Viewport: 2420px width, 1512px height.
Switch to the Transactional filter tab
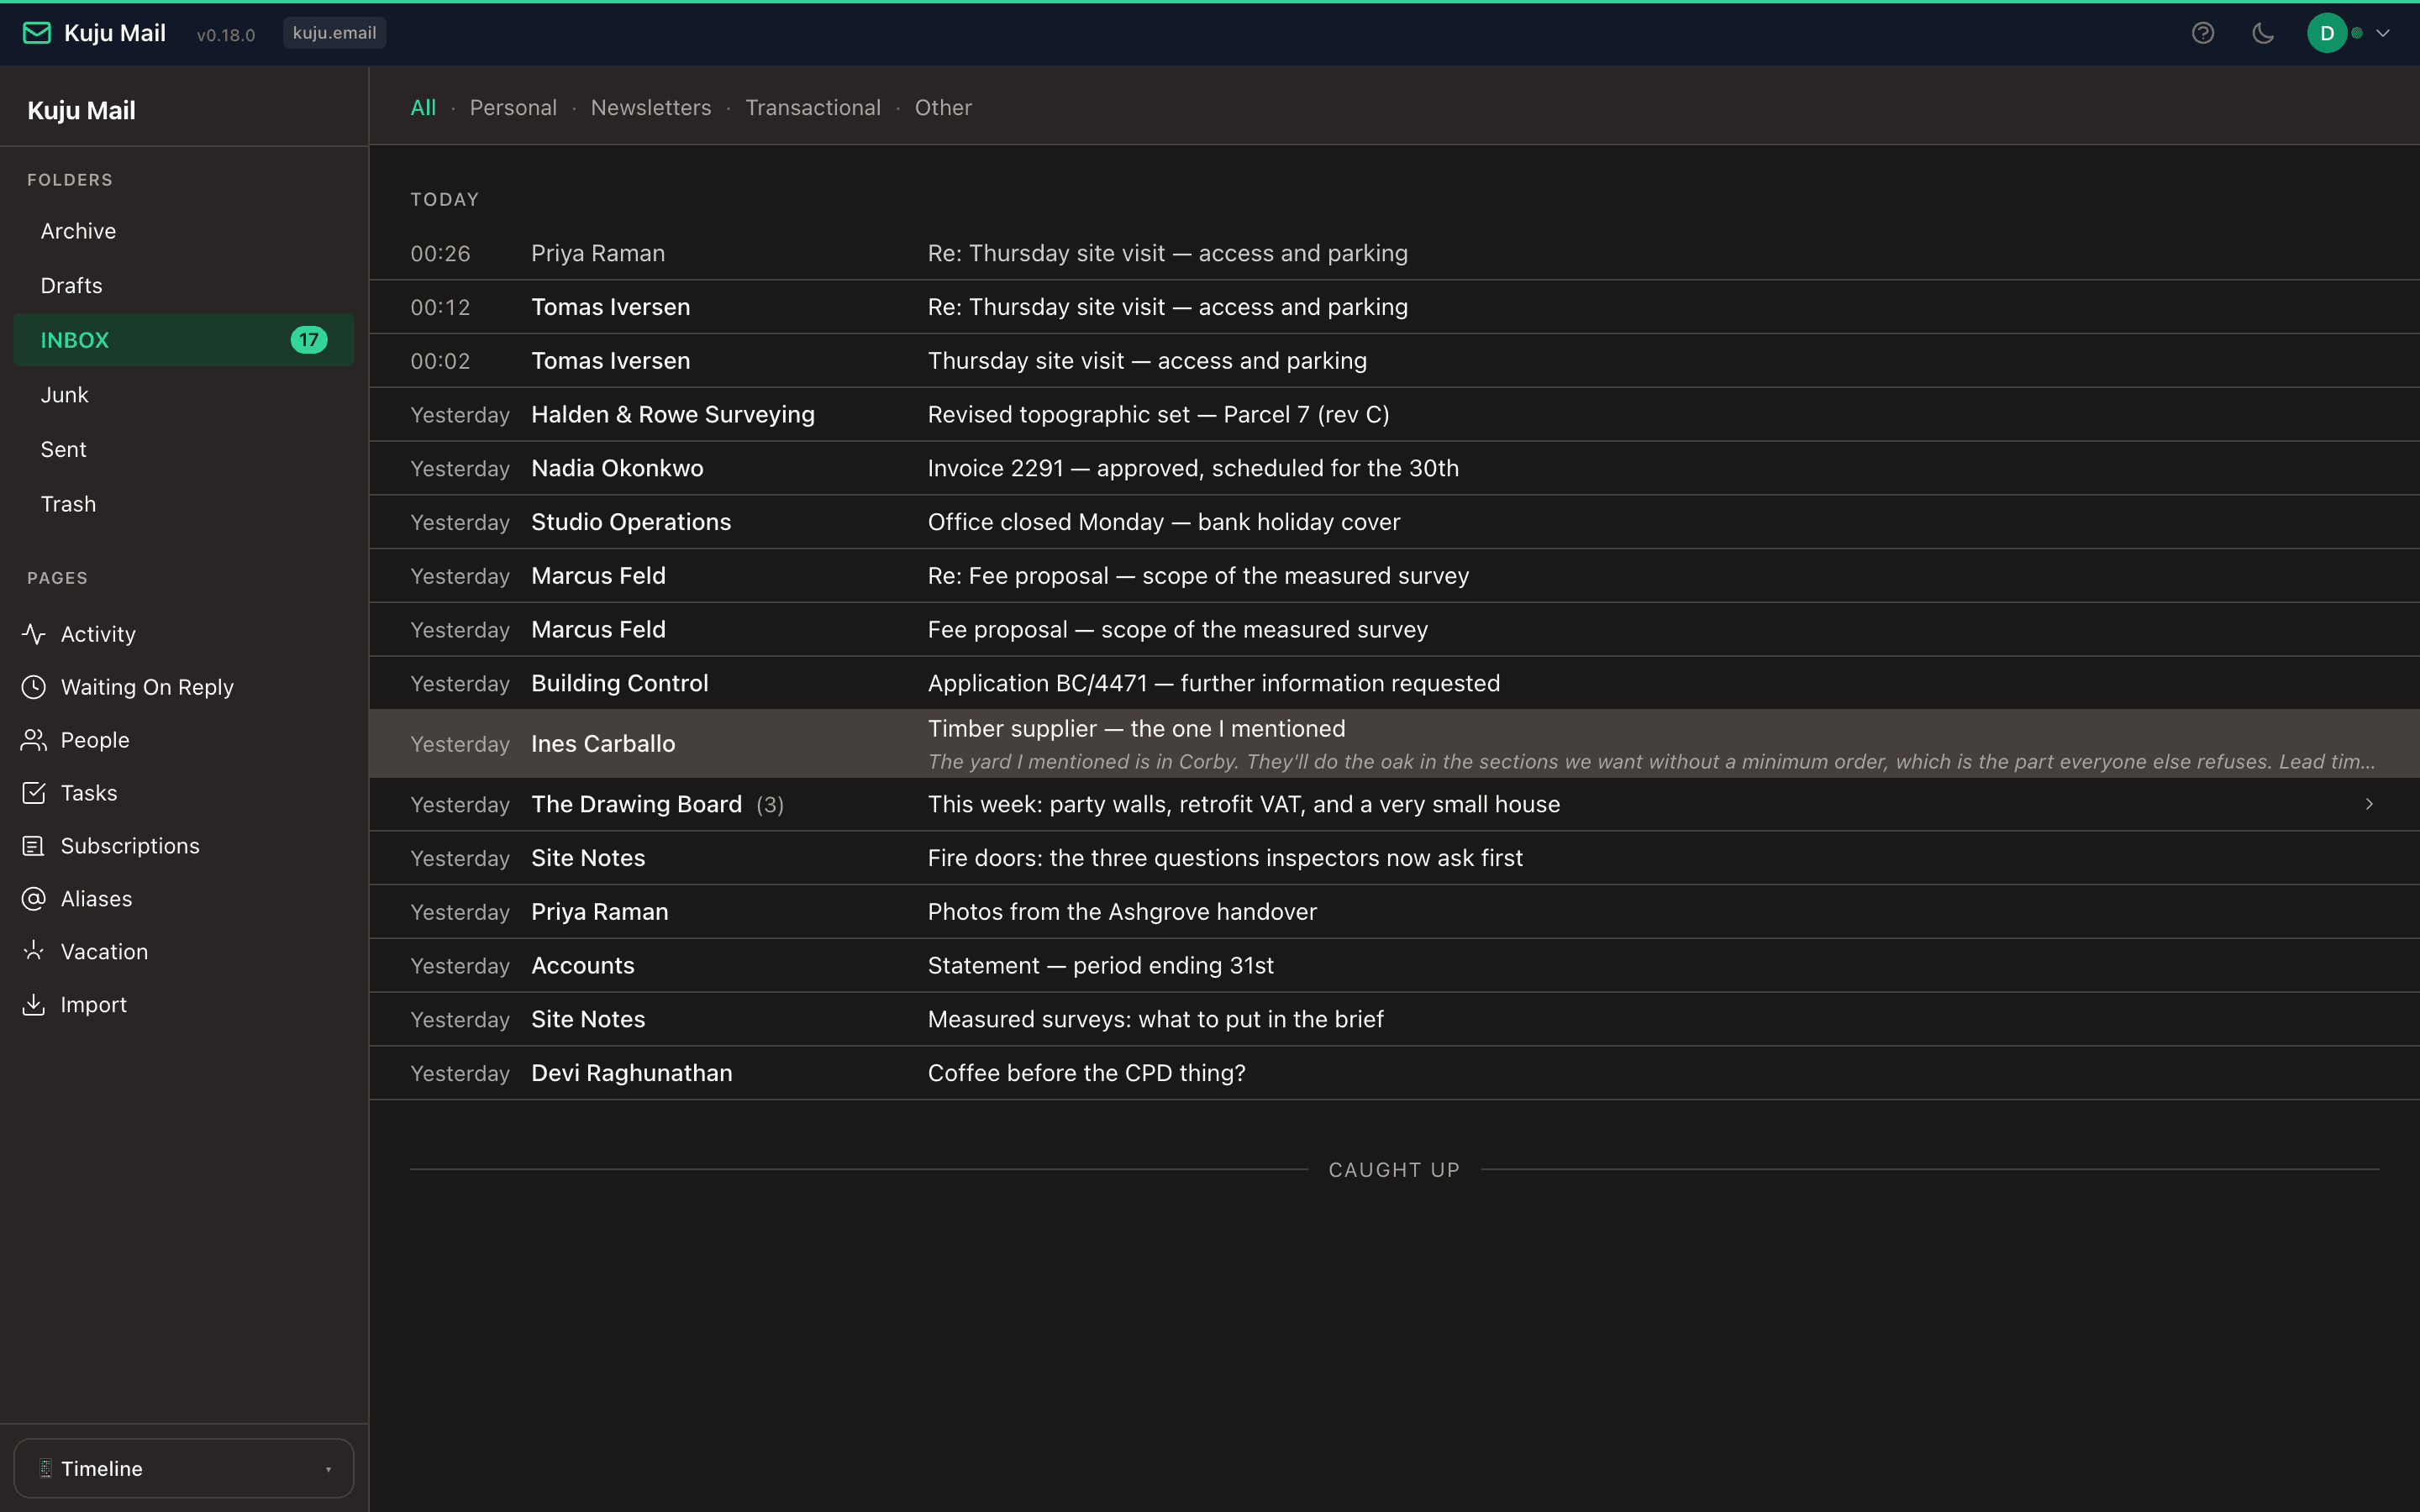click(813, 107)
